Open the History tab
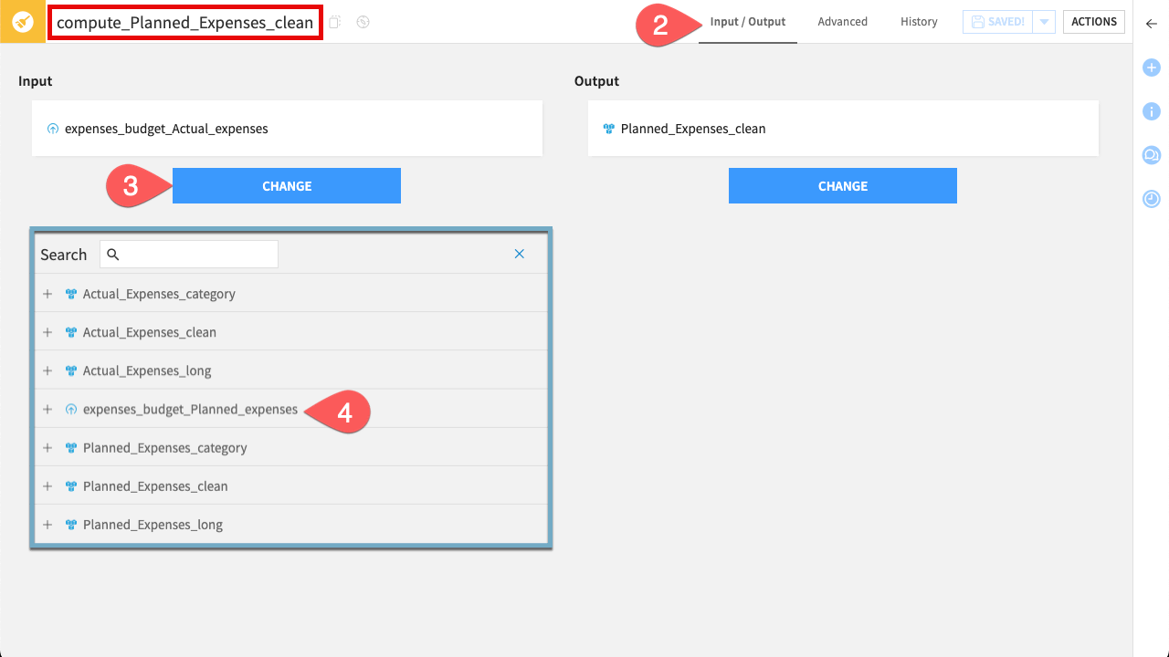 pyautogui.click(x=918, y=21)
